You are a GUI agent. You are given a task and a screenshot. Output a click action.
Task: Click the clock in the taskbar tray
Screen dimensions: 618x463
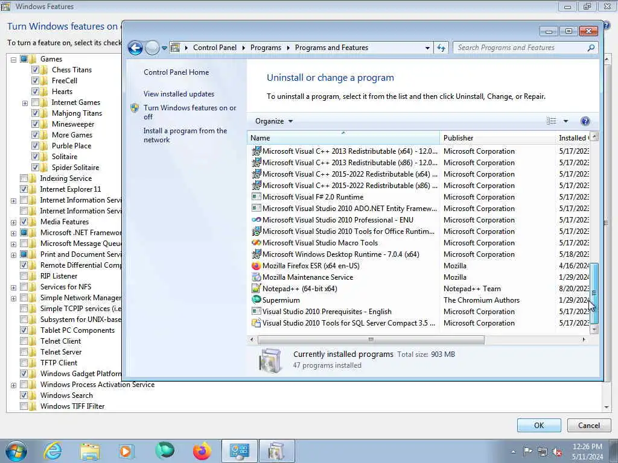587,452
